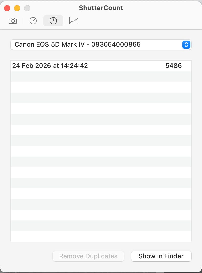Click blank toolbar area right of graph icon
Viewport: 202px width, 273px height.
139,21
